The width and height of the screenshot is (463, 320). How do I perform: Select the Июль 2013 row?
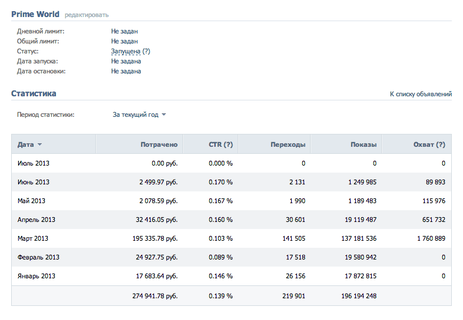coord(232,163)
